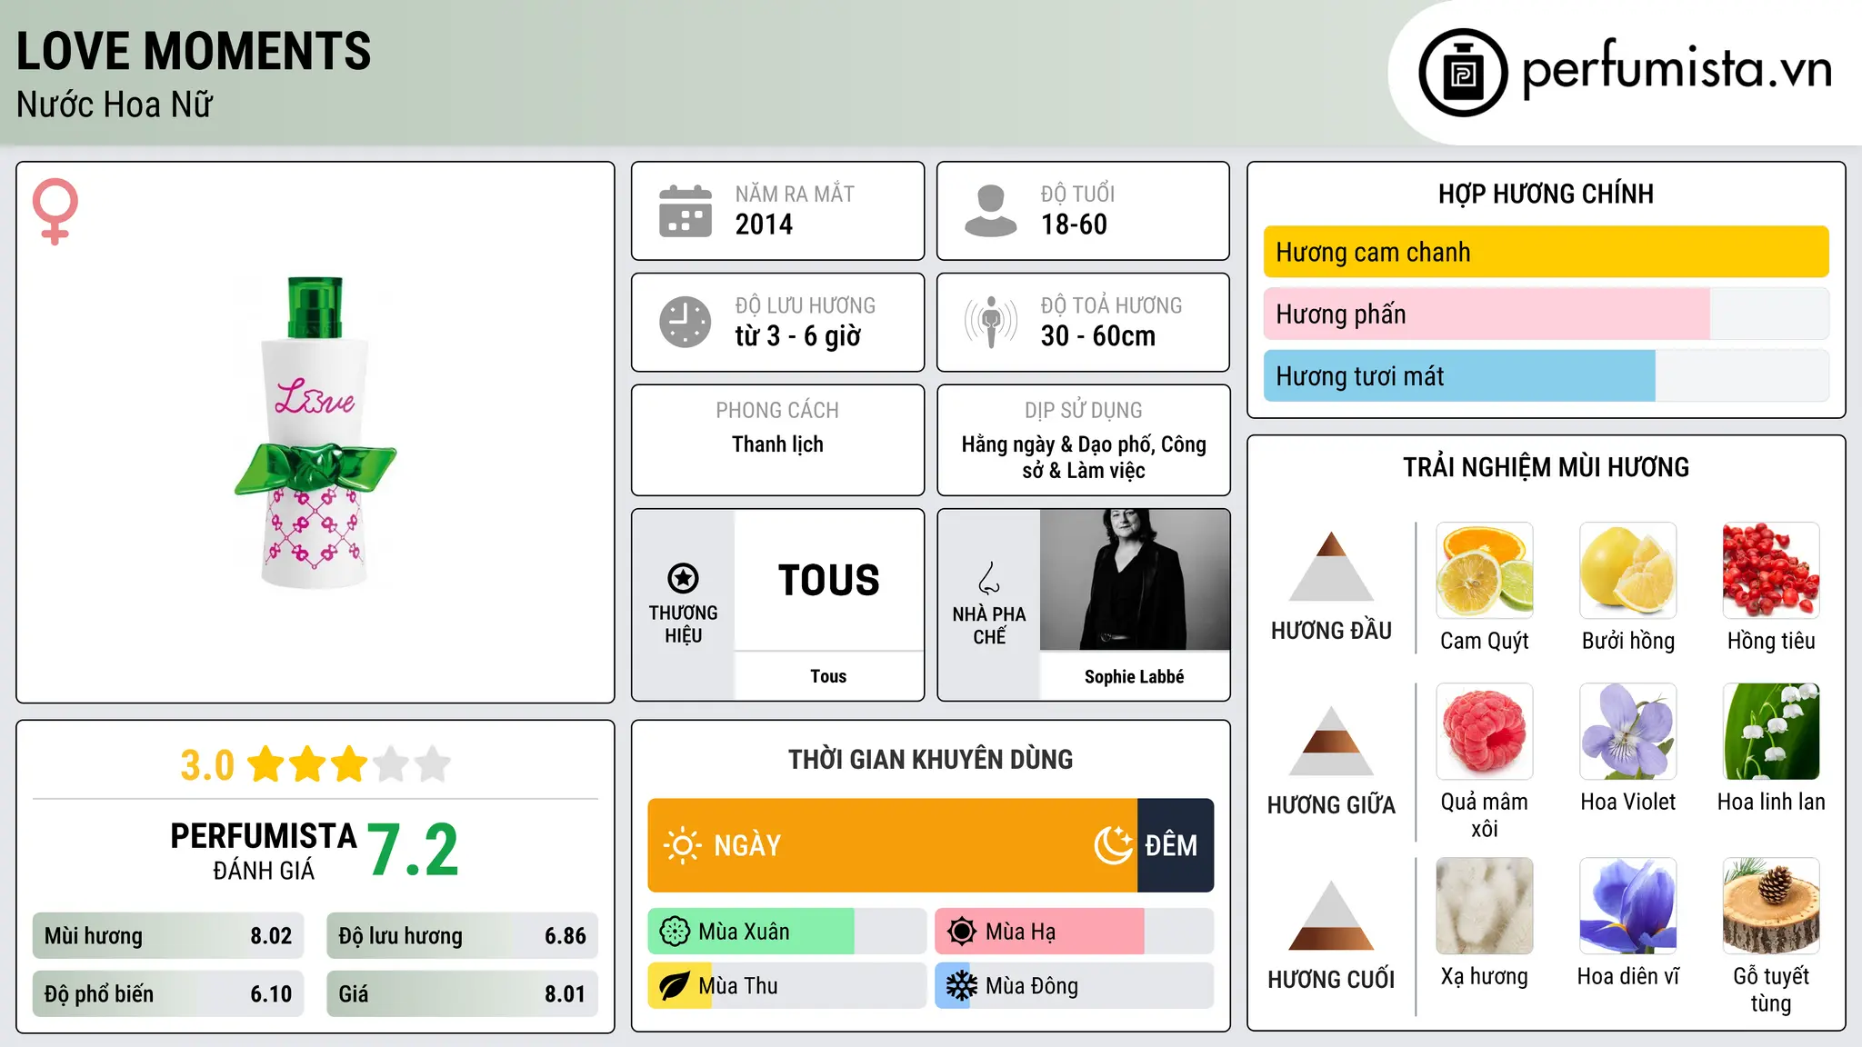
Task: Select the Quả mâm xôi note image
Action: (1485, 732)
